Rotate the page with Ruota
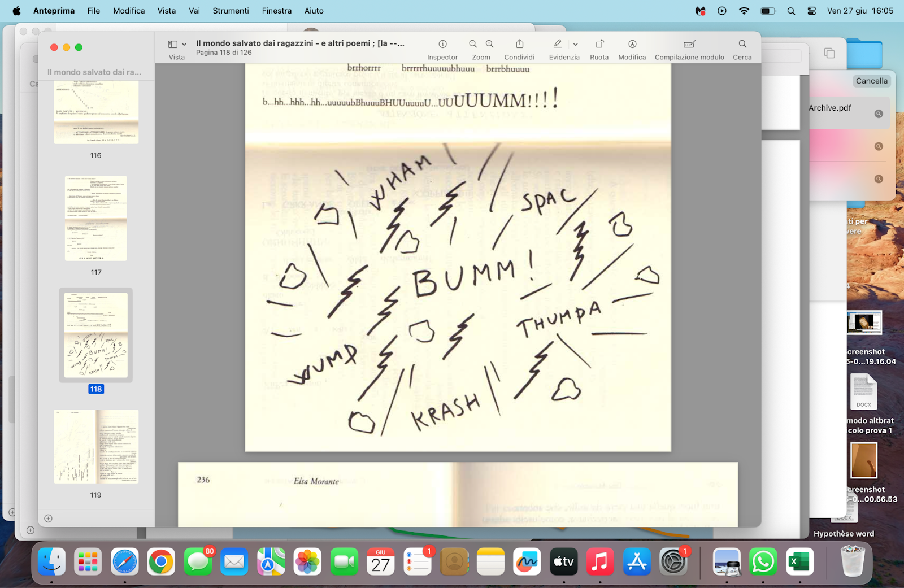 point(599,44)
